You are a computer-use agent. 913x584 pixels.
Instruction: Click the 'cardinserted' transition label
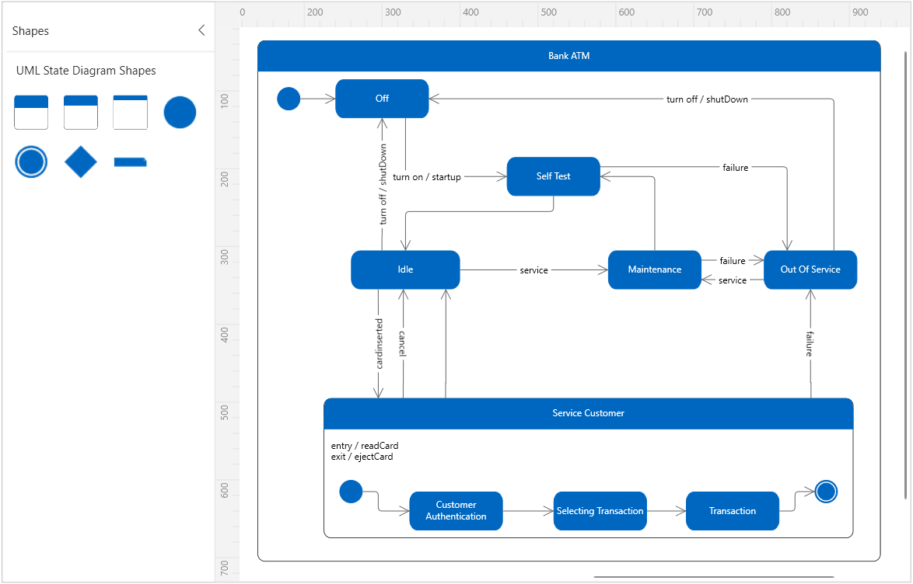(x=379, y=344)
